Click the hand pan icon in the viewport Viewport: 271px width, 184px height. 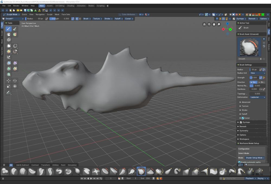(x=214, y=24)
